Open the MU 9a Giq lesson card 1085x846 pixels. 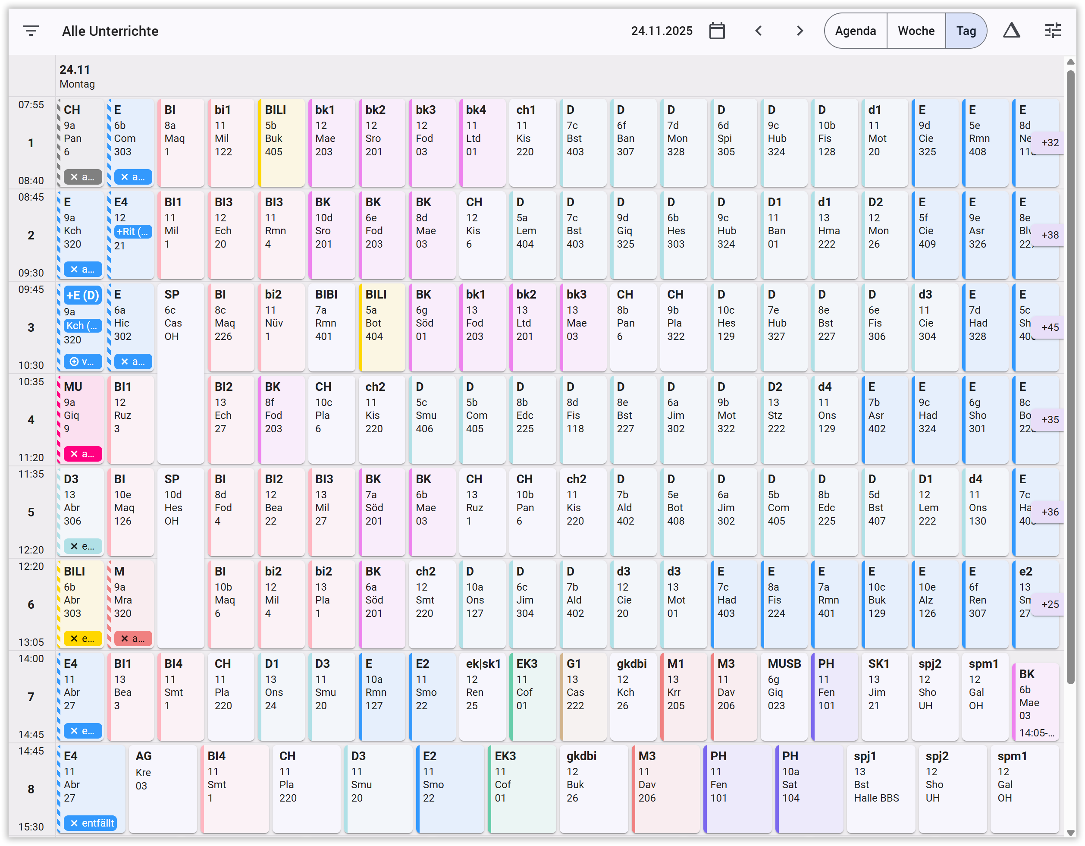tap(82, 412)
